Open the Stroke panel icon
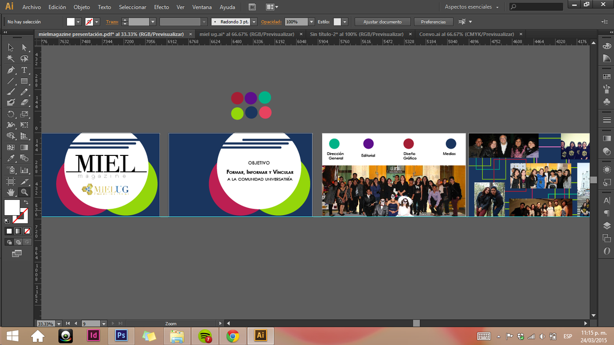 click(607, 120)
